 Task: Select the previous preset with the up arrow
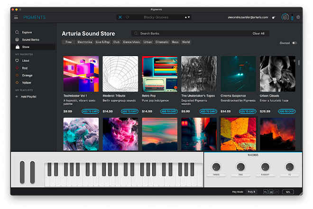pyautogui.click(x=185, y=17)
